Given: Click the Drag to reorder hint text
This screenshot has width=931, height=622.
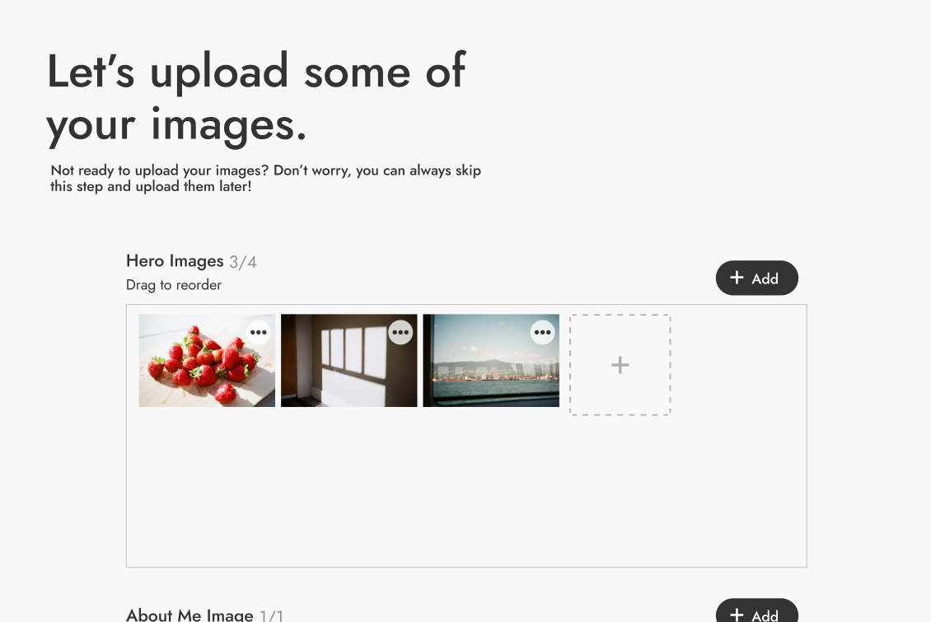Looking at the screenshot, I should (173, 285).
